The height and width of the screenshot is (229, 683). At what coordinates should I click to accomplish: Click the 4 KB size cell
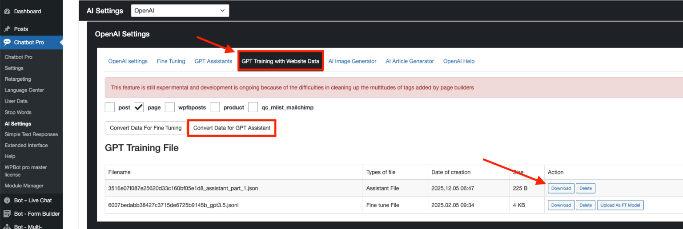(527, 205)
